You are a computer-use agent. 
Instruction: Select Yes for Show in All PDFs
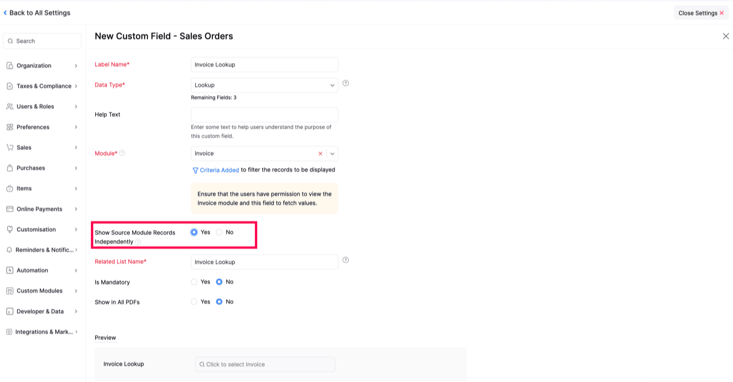(194, 302)
